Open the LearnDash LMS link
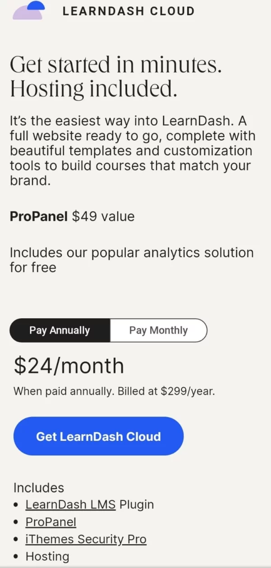271x568 pixels. click(x=70, y=504)
